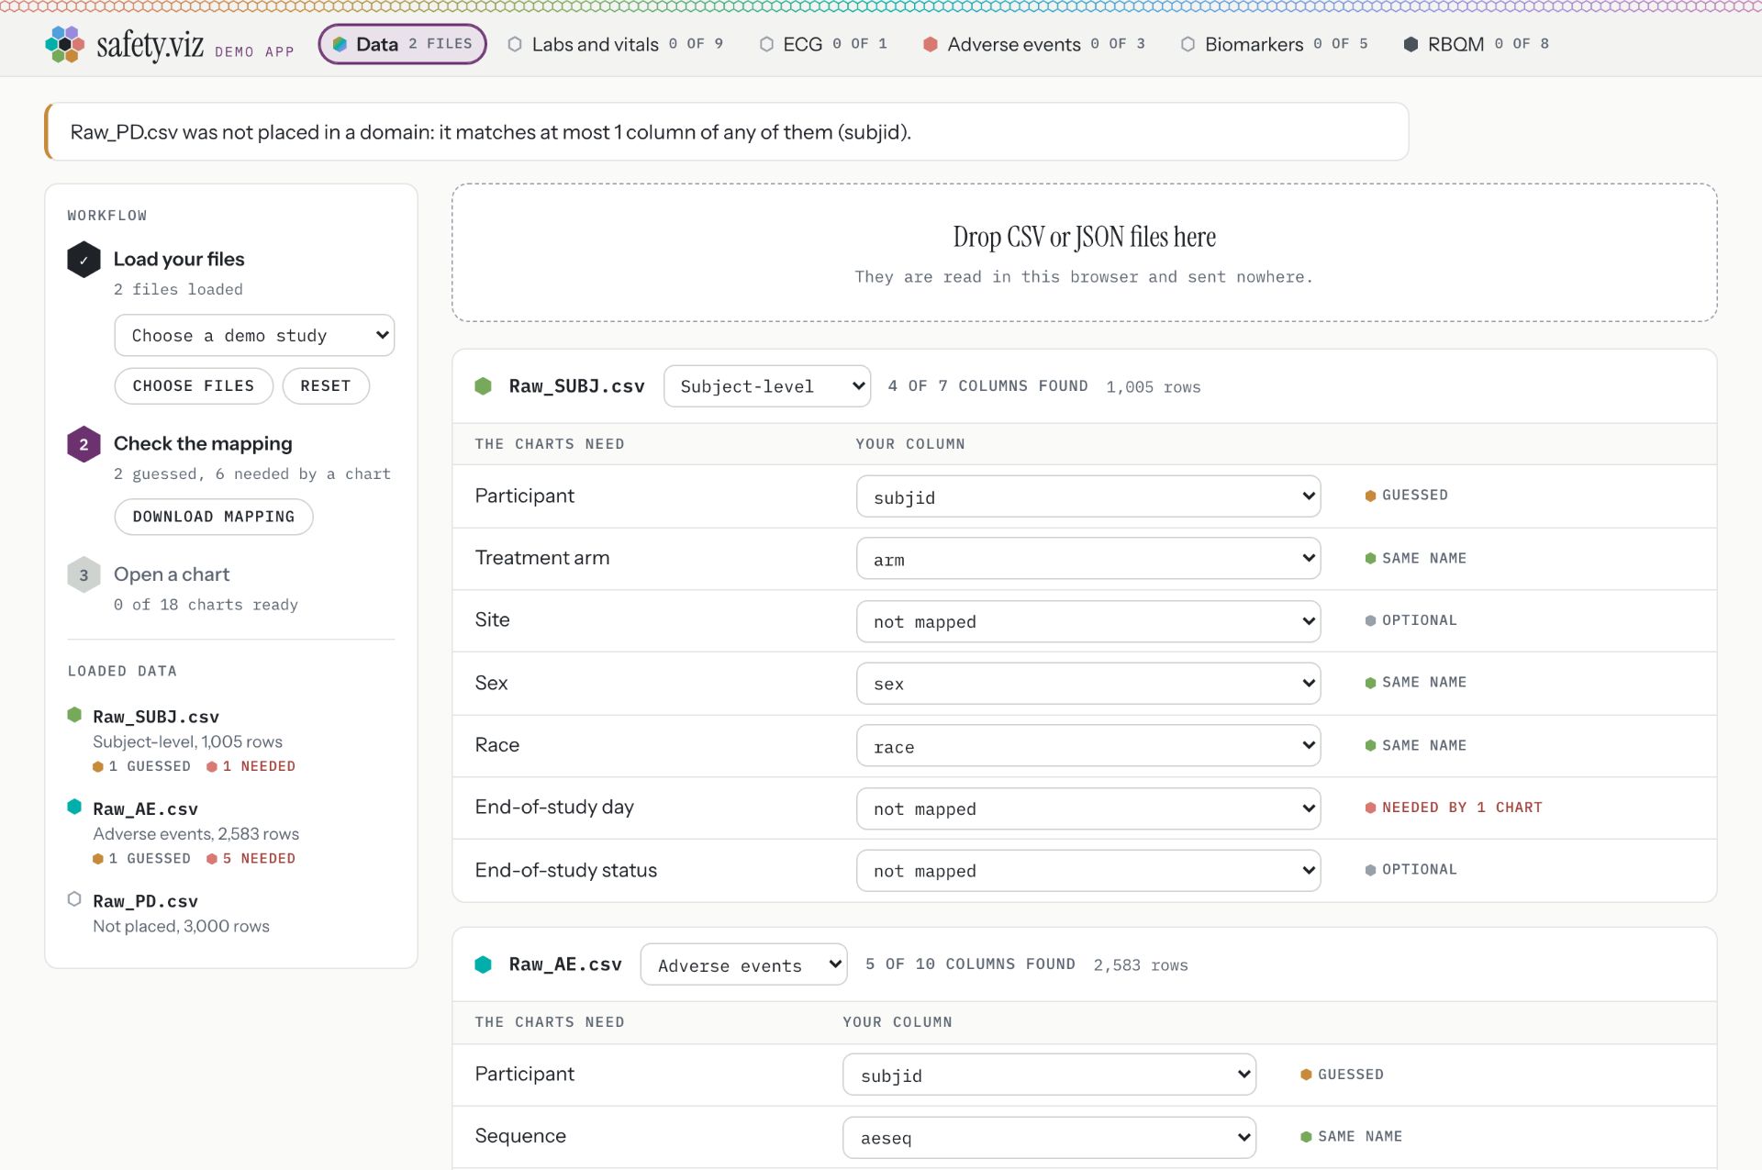Open the Sex column dropdown

(1088, 684)
